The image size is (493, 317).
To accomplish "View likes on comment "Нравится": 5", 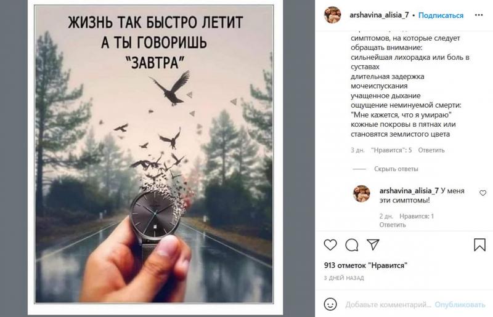I will pos(391,150).
